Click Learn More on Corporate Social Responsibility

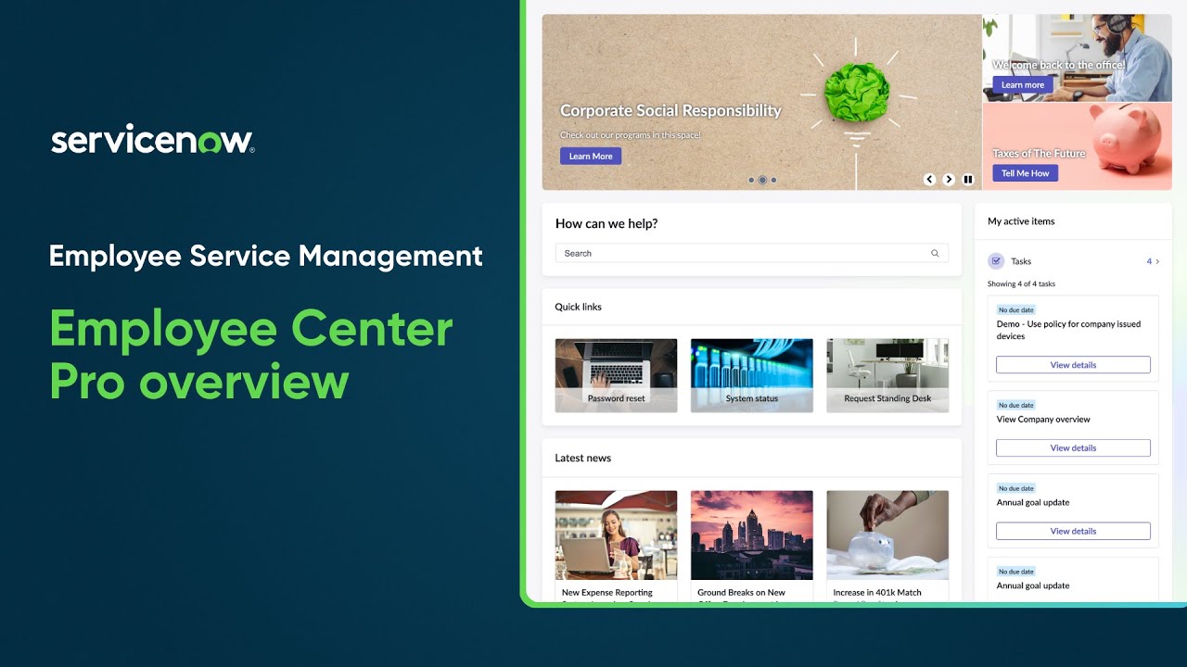(x=591, y=156)
